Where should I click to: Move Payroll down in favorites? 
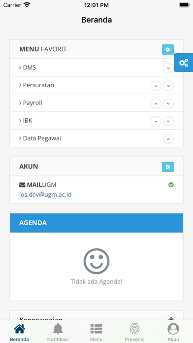point(168,103)
